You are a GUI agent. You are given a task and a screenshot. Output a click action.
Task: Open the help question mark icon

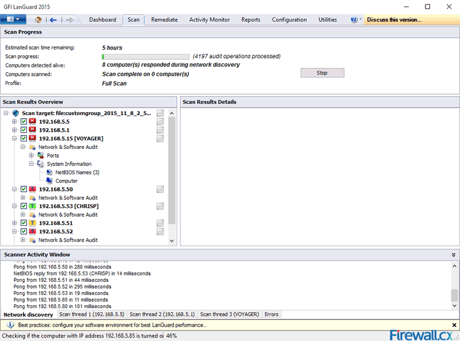[x=354, y=20]
